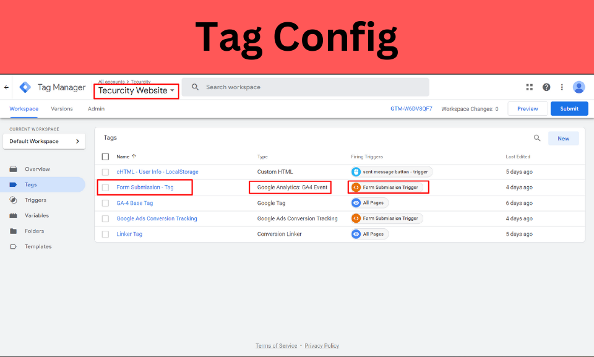Open the GTM-W6DV8QF7 container ID link

(x=411, y=109)
